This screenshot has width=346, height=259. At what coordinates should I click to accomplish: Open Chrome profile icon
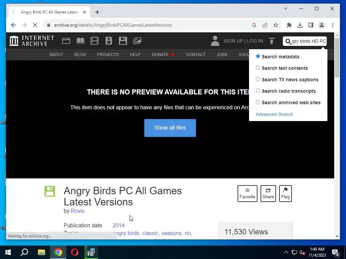tap(322, 25)
